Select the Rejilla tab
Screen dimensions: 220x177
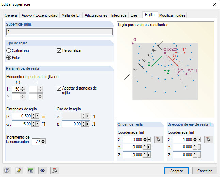click(150, 15)
